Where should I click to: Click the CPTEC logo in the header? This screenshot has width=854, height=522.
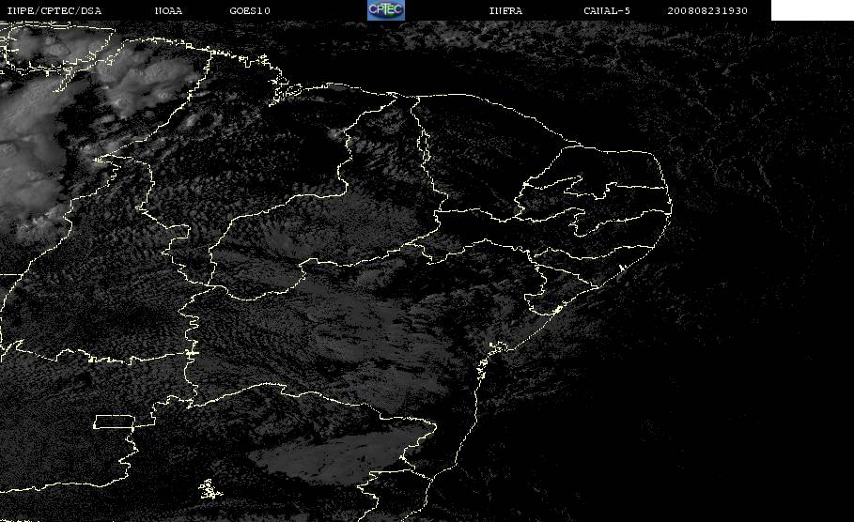[386, 9]
